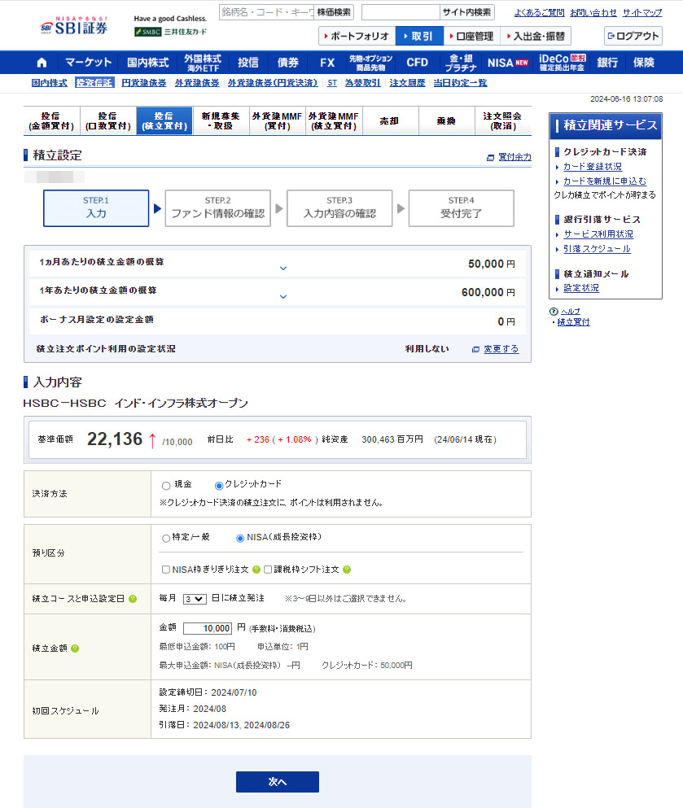
Task: Select 特定/一般 account radio button
Action: (167, 539)
